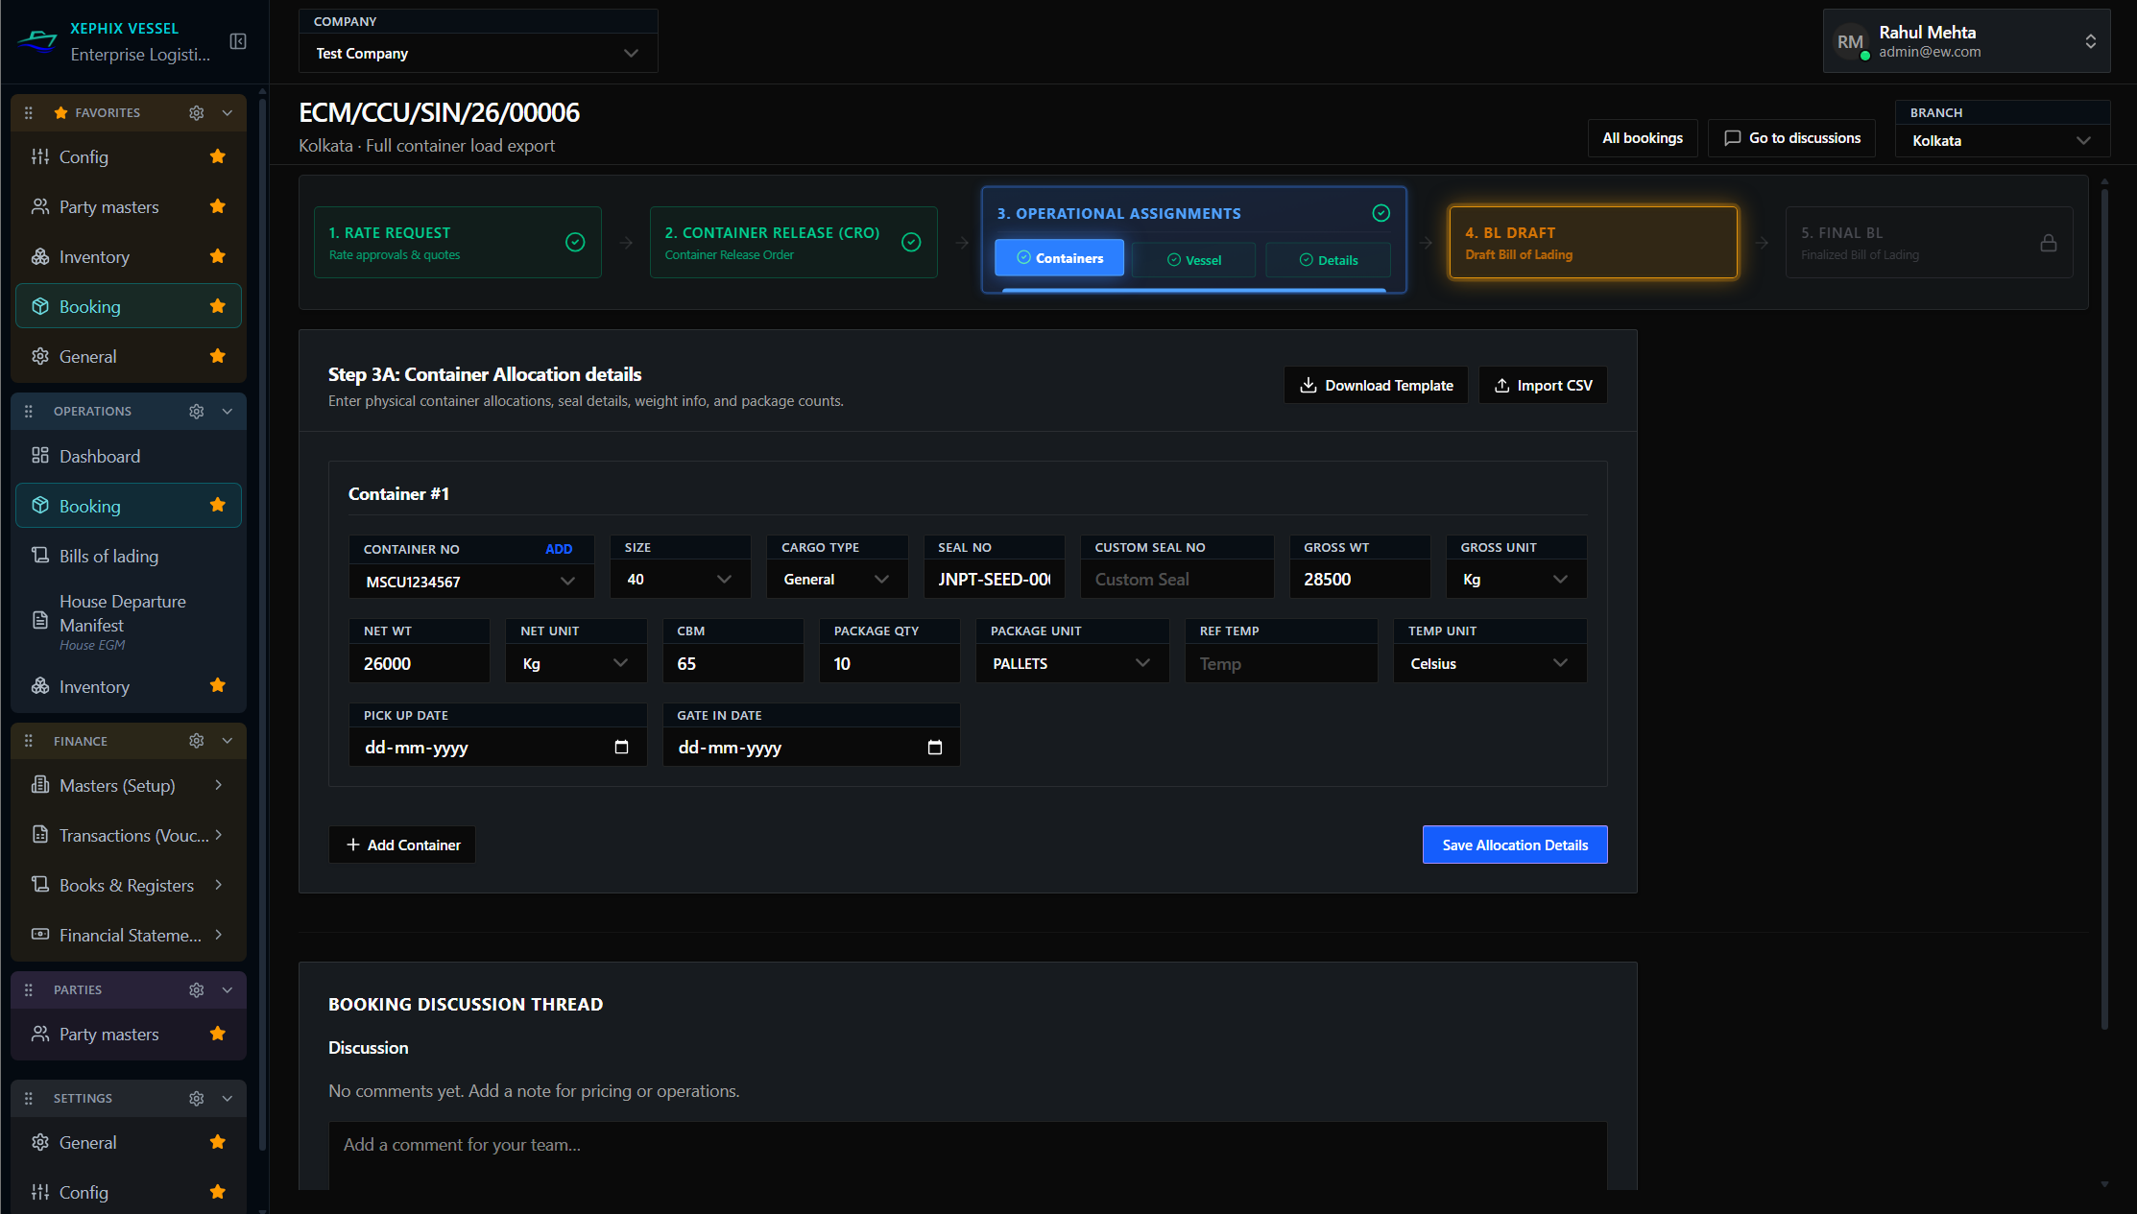
Task: Open Finance section settings gear
Action: [x=197, y=741]
